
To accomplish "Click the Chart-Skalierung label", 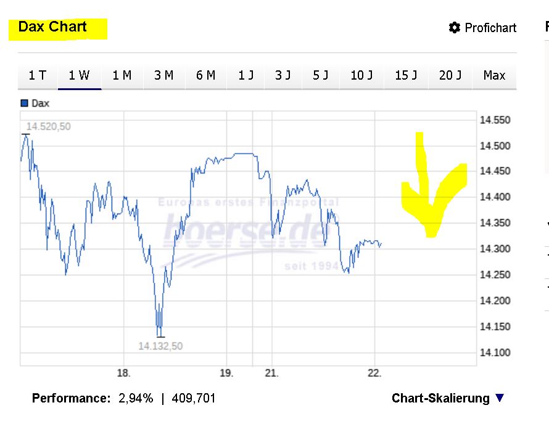I will point(440,398).
